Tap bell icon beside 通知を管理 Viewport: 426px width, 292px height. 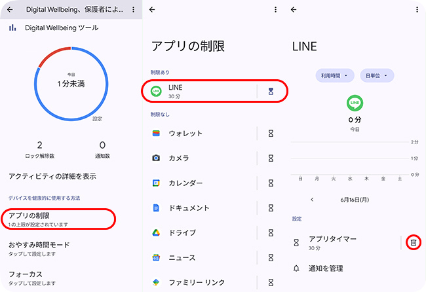click(296, 268)
